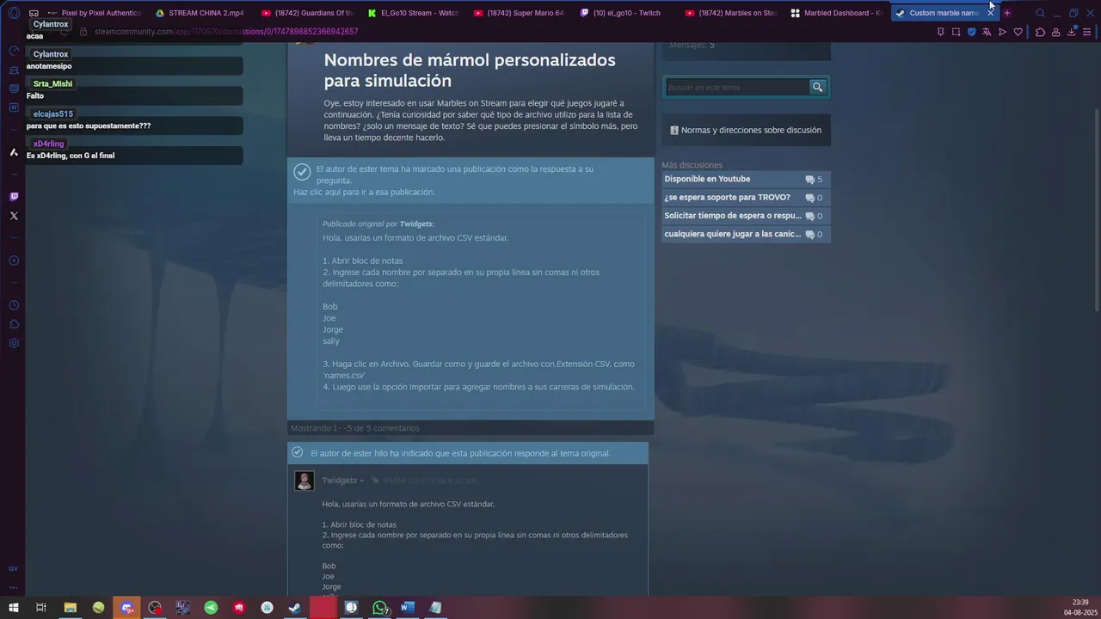Open the history clock icon in sidebar

14,305
